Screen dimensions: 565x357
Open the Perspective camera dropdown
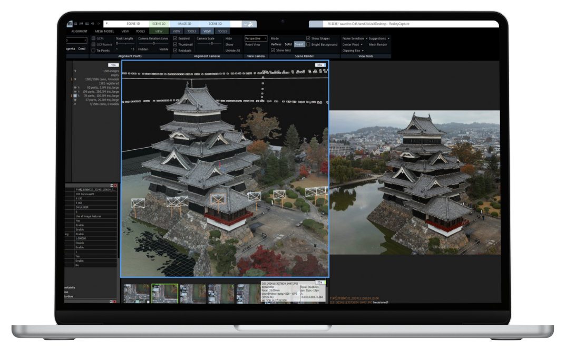(x=256, y=38)
